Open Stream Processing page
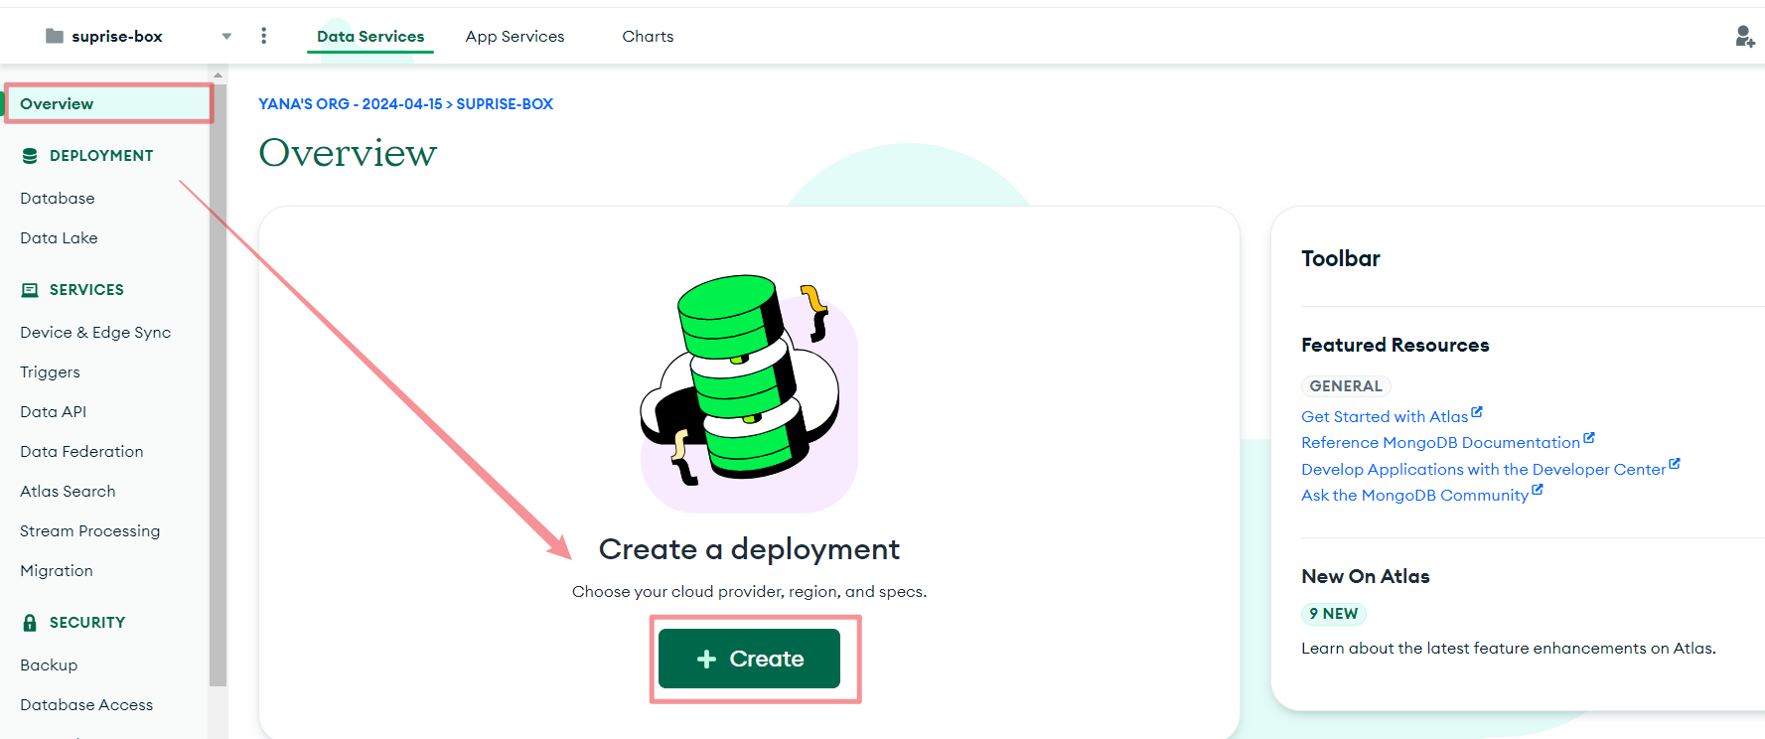The width and height of the screenshot is (1765, 739). [x=89, y=531]
